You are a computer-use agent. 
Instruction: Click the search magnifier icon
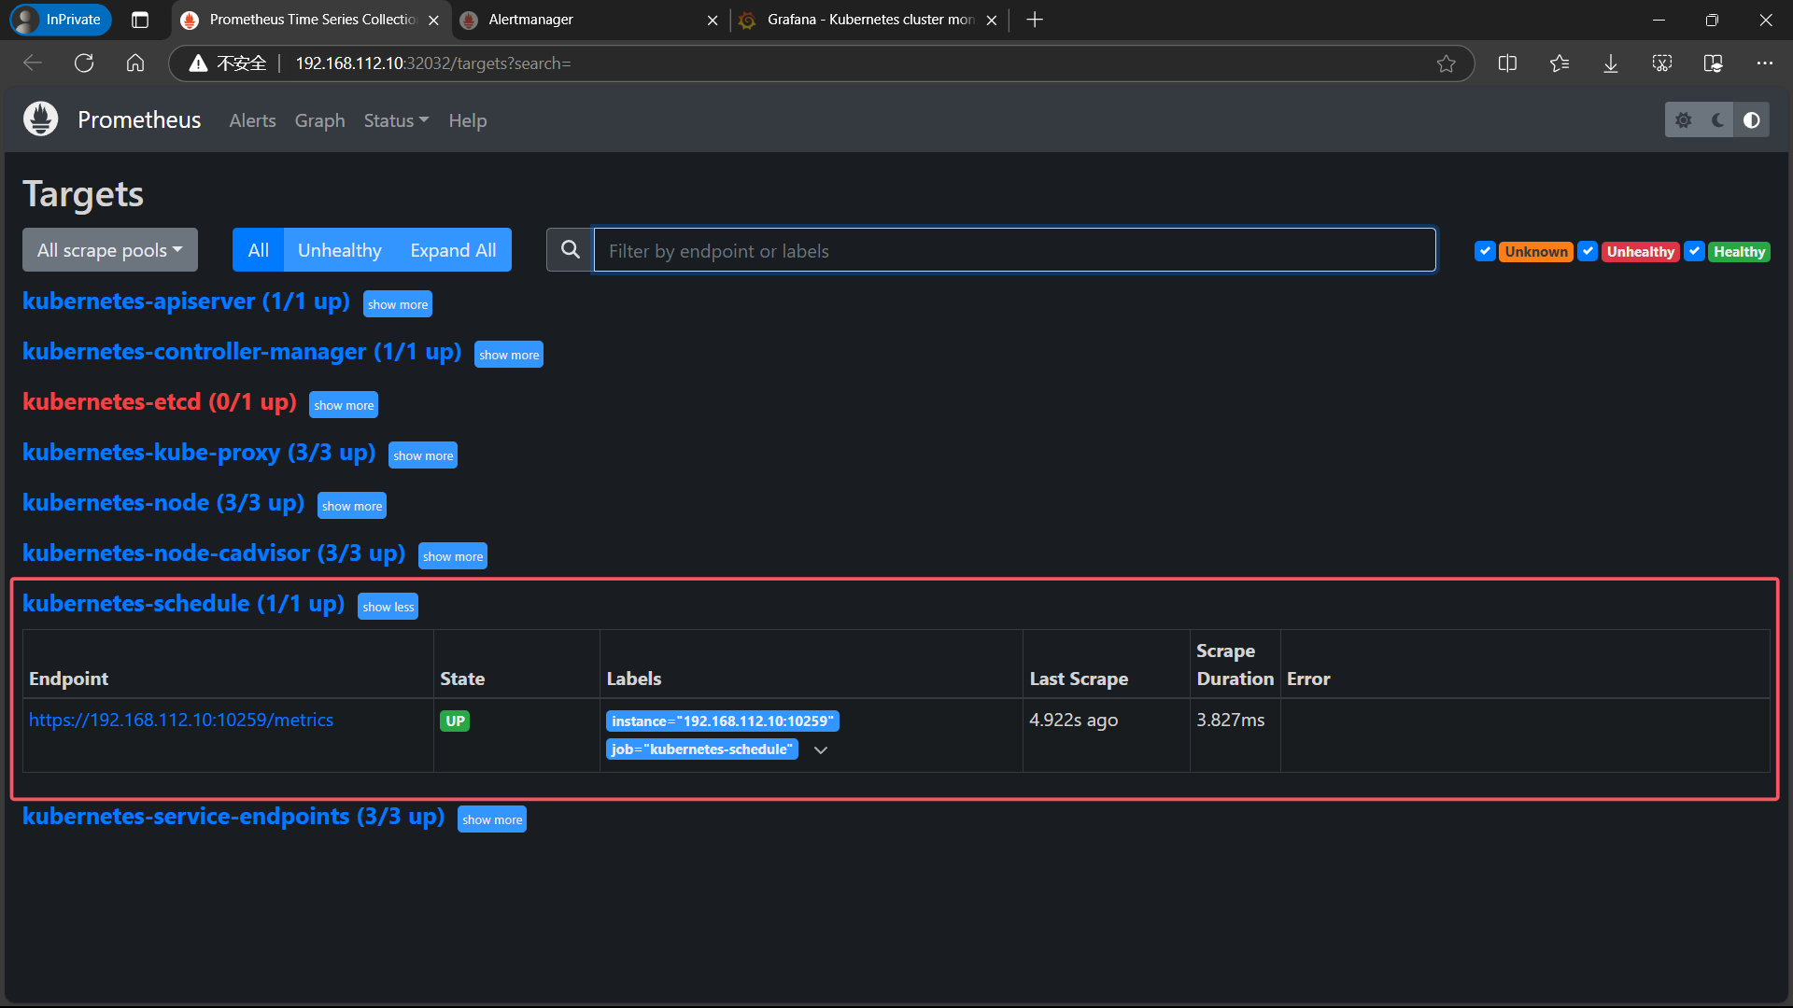pyautogui.click(x=570, y=250)
